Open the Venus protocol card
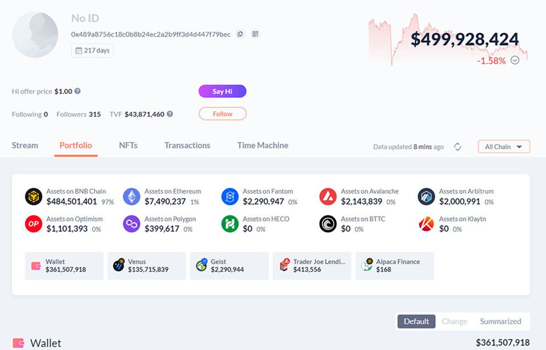 point(147,266)
